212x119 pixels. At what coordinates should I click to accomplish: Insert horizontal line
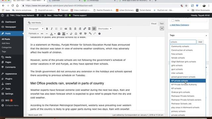click(47, 34)
